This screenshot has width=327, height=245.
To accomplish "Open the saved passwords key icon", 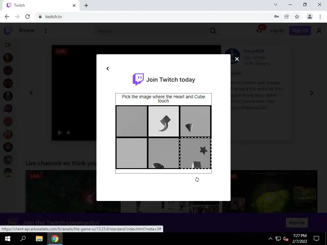I will point(277,17).
